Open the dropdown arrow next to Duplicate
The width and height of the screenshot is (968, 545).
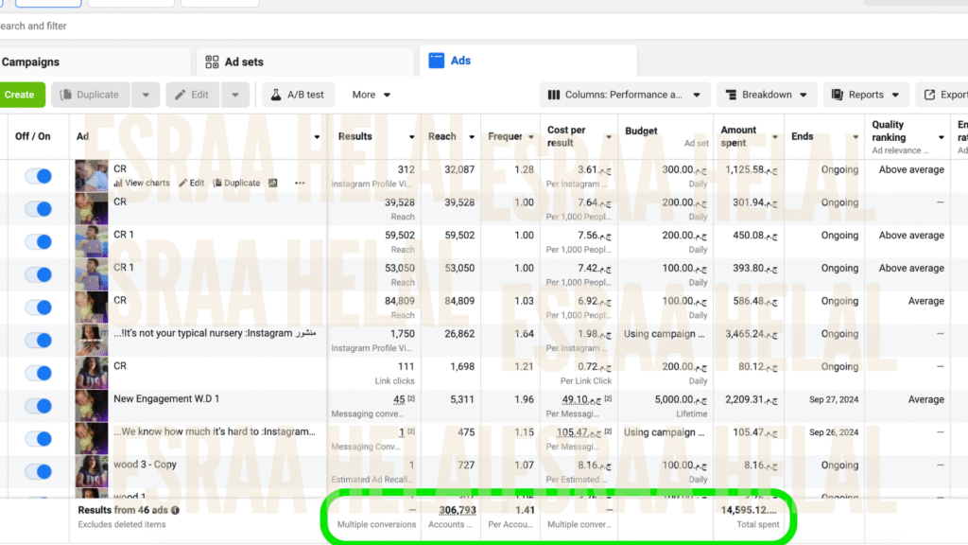(x=145, y=95)
